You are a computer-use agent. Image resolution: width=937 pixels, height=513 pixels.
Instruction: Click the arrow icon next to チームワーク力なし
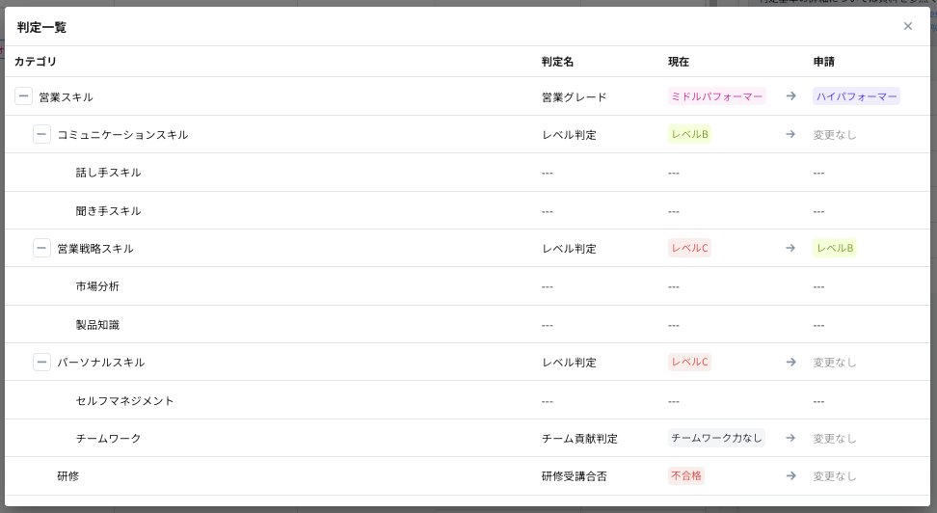coord(790,438)
